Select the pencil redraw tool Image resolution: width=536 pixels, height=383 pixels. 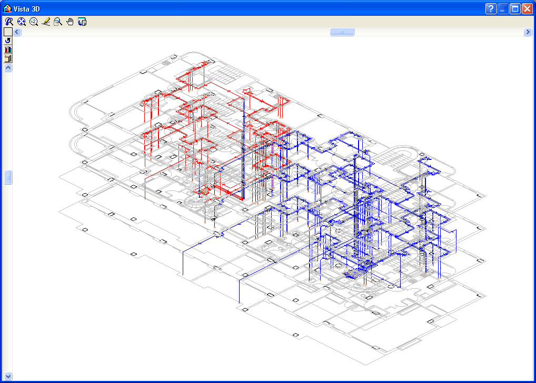pos(46,22)
